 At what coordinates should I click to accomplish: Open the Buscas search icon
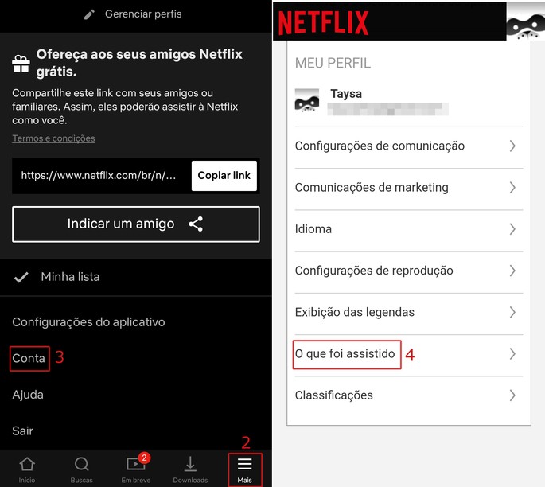pyautogui.click(x=81, y=465)
